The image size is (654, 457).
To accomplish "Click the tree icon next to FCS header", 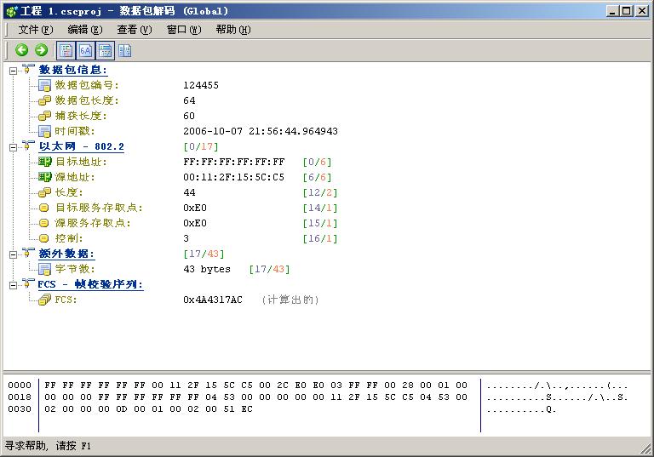I will (x=28, y=283).
